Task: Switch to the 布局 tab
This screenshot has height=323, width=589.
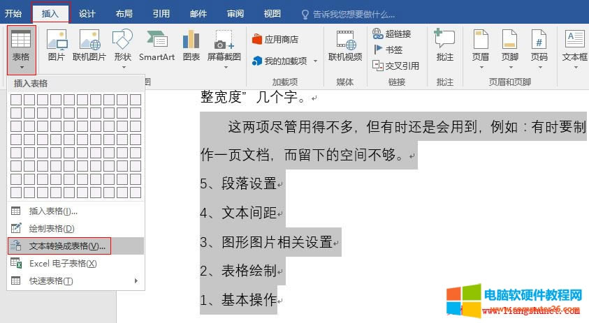Action: coord(124,14)
